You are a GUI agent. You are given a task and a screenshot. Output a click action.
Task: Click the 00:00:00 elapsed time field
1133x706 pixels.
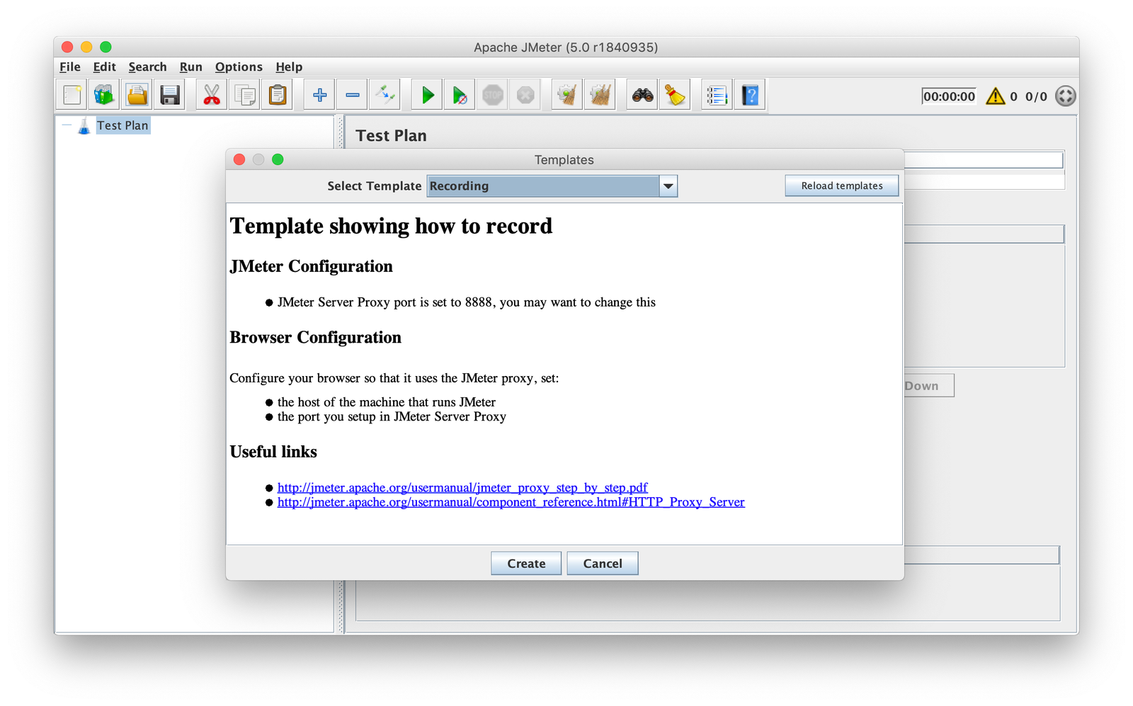(x=949, y=96)
